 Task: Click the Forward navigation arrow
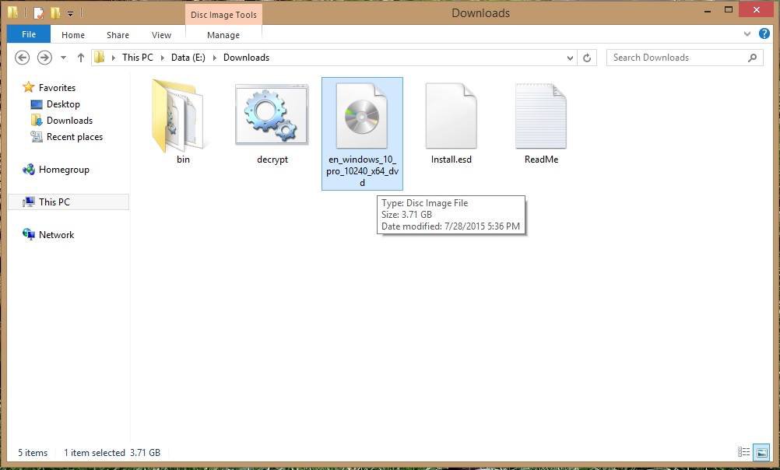45,58
